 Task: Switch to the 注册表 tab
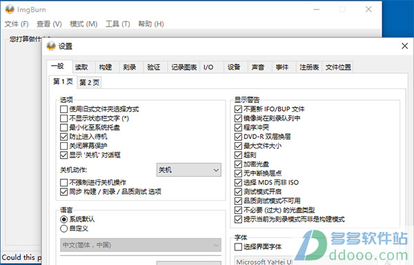pyautogui.click(x=309, y=68)
